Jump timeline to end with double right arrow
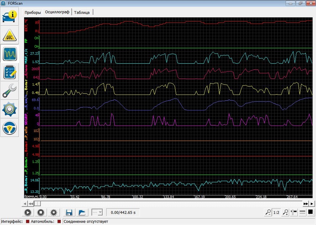 305,204
